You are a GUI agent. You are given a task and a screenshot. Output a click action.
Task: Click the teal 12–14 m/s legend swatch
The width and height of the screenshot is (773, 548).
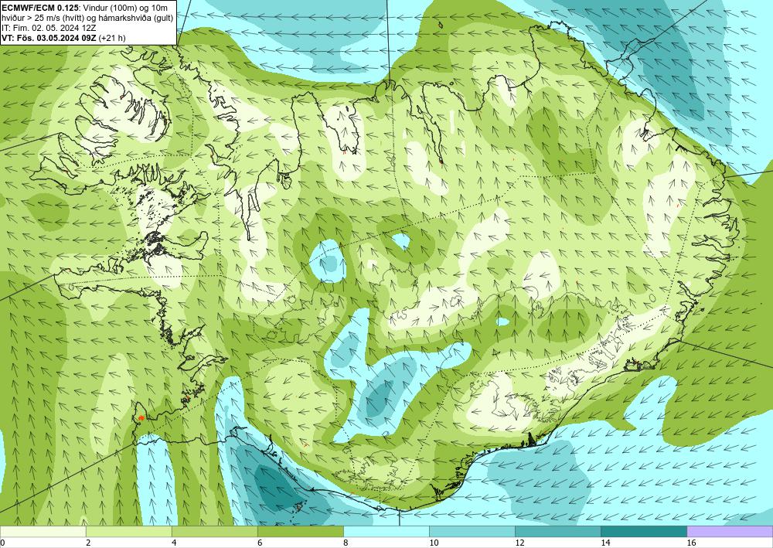click(558, 532)
